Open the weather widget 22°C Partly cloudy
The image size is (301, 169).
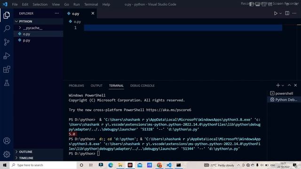pyautogui.click(x=219, y=165)
